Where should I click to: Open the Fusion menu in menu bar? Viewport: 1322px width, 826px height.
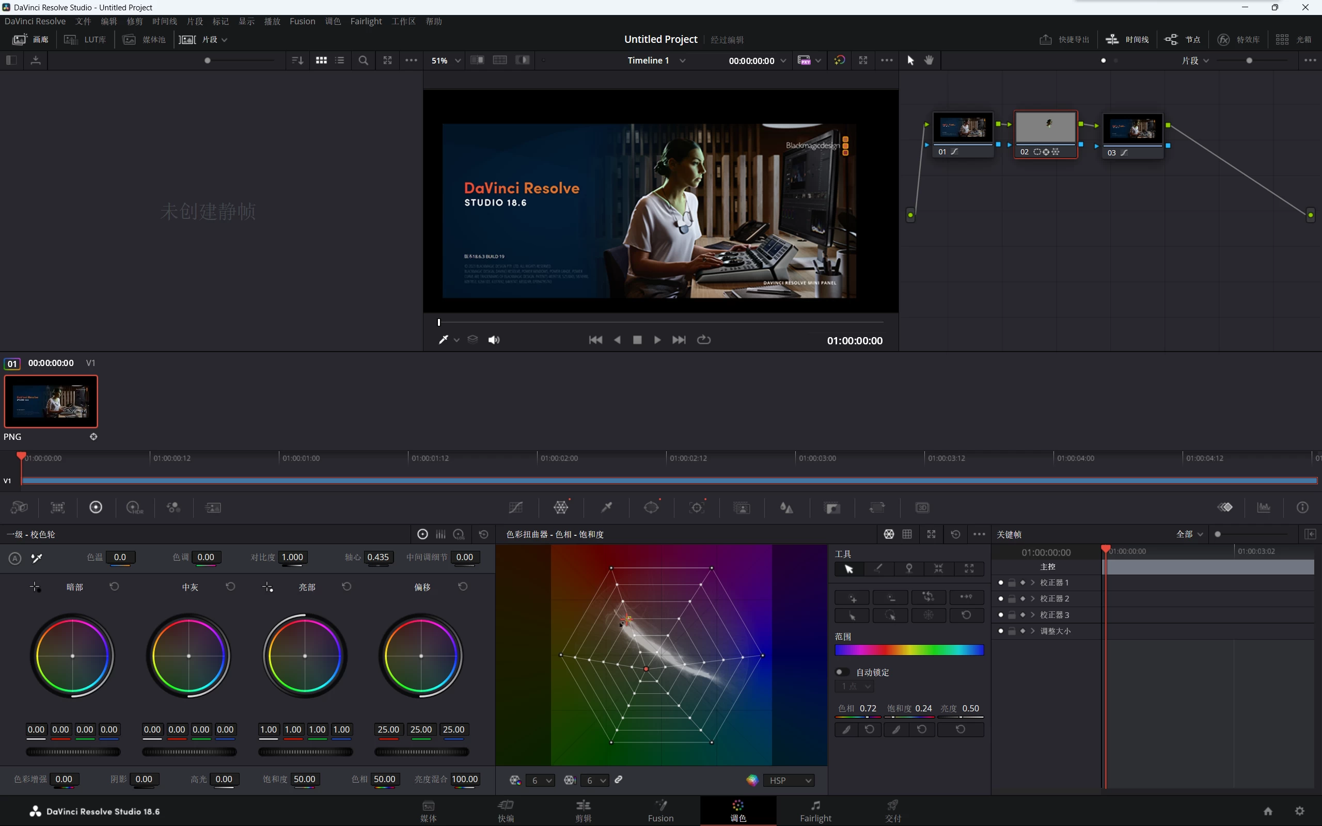302,21
